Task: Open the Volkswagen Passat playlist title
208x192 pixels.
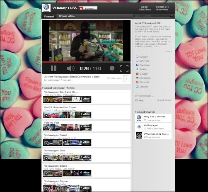Action: click(x=56, y=135)
